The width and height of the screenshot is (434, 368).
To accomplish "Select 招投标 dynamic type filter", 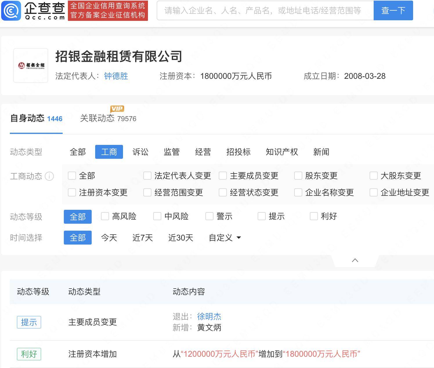I will (238, 152).
